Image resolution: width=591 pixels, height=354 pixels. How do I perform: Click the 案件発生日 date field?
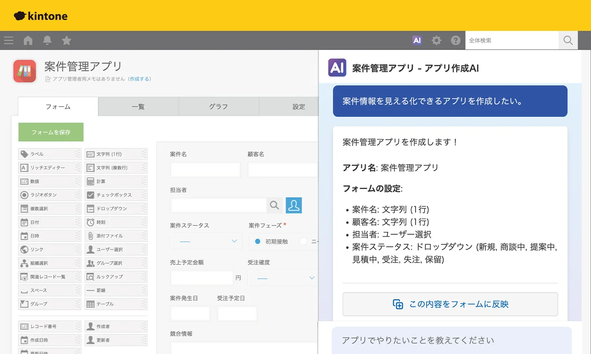tap(190, 313)
